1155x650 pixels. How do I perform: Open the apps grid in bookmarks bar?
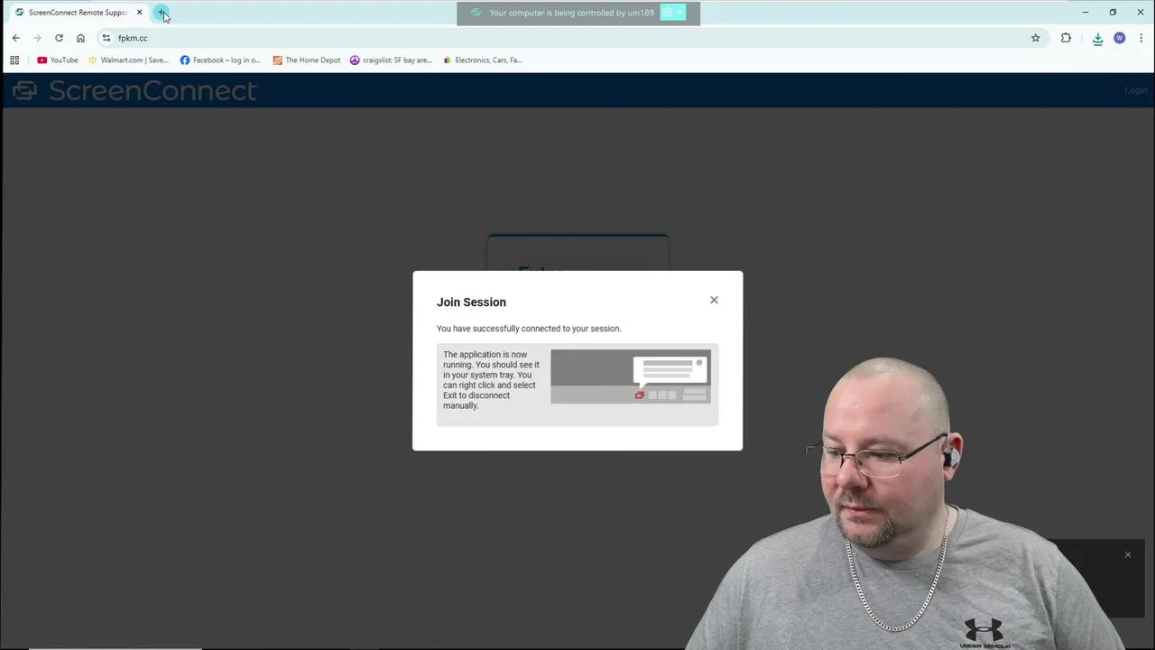coord(14,60)
